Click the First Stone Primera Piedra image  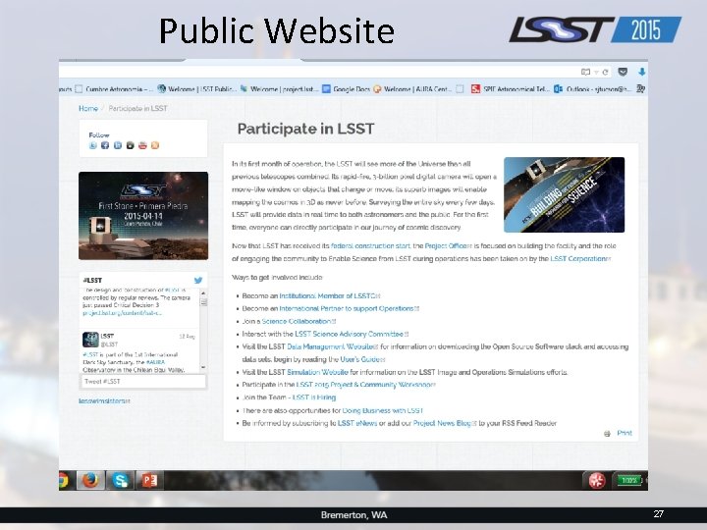coord(143,216)
